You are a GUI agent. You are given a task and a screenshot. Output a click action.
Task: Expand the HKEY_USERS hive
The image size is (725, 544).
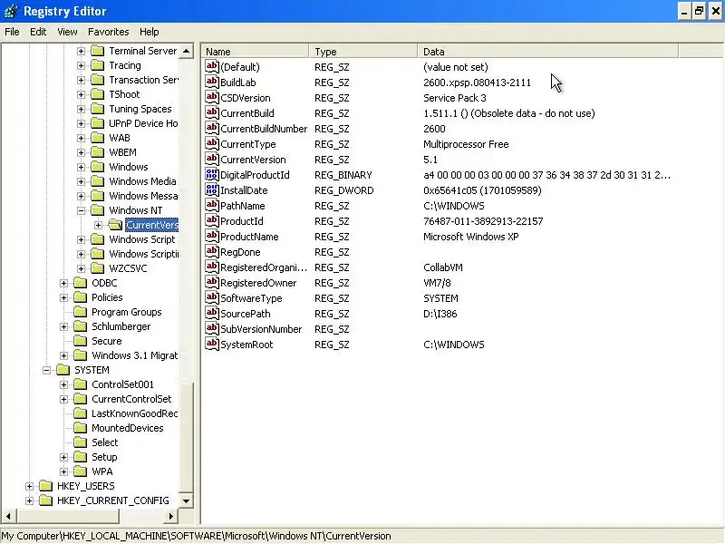click(x=29, y=486)
